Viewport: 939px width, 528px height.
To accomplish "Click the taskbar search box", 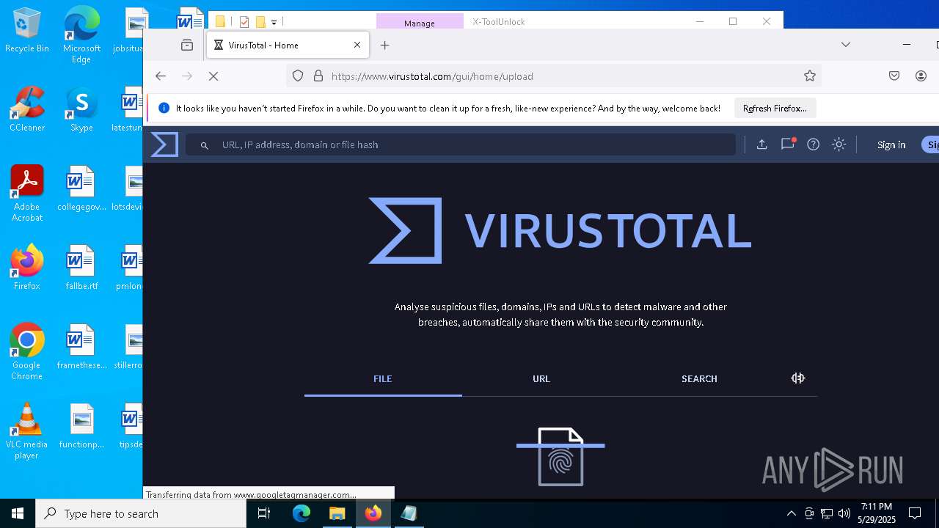I will click(141, 513).
